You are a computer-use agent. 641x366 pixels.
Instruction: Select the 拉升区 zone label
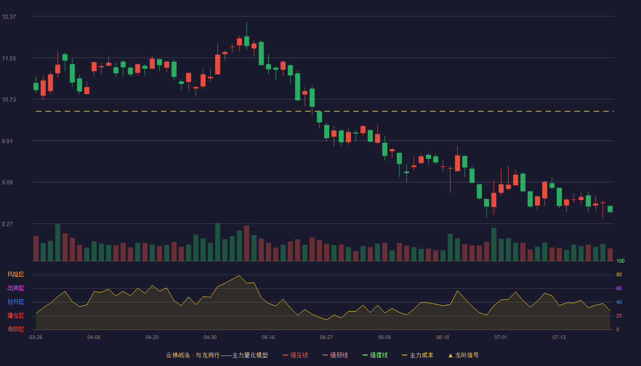pos(16,302)
